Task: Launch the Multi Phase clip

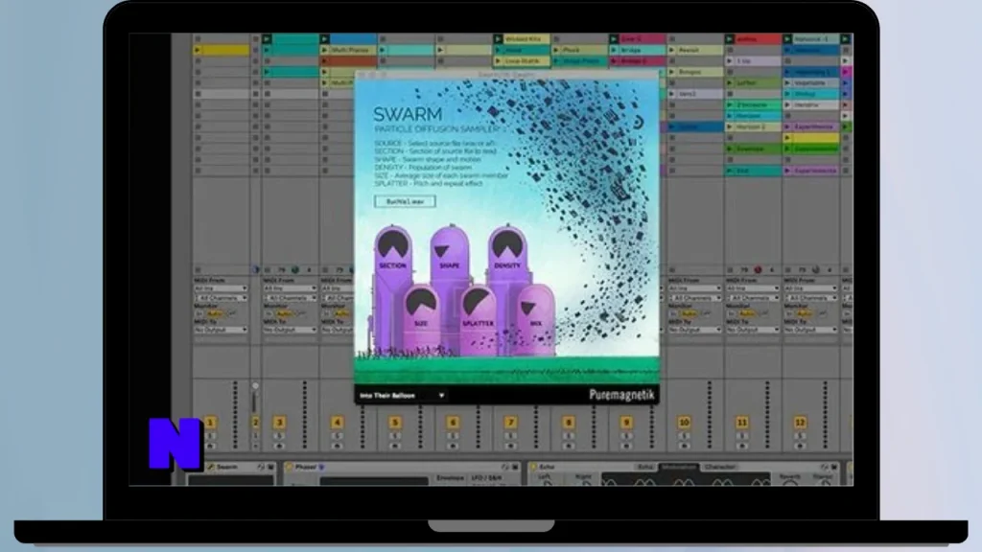Action: coord(325,50)
